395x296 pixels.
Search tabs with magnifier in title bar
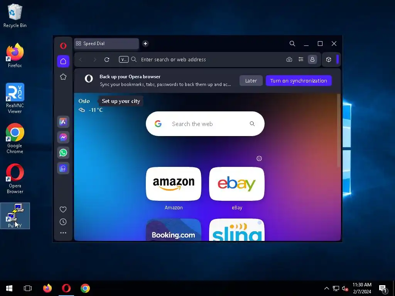point(292,44)
